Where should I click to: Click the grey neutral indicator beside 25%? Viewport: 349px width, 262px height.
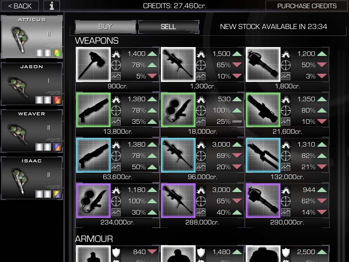click(x=237, y=122)
